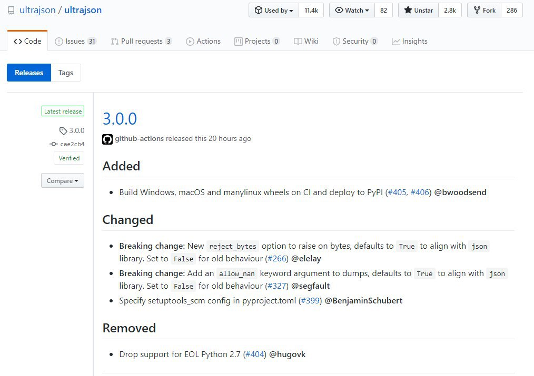Click the reject_bytes code snippet
Screen dimensions: 534x376
[233, 246]
